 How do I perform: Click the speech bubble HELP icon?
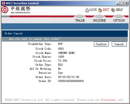click(113, 10)
